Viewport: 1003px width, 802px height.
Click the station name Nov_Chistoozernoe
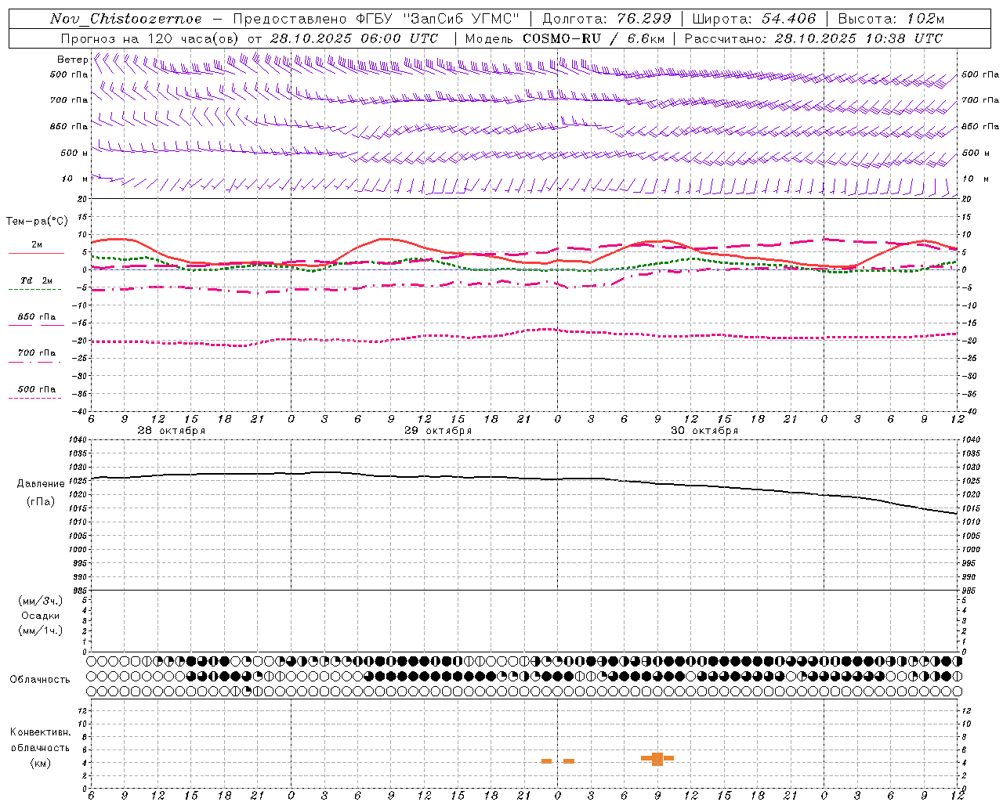[125, 19]
